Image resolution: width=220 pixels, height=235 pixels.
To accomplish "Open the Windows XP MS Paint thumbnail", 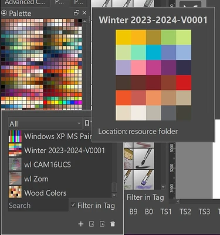I will click(x=15, y=136).
